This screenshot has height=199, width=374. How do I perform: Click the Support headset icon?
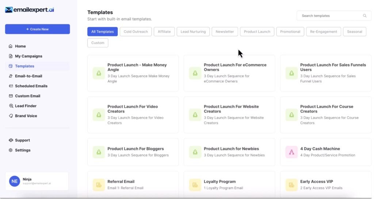coord(11,140)
